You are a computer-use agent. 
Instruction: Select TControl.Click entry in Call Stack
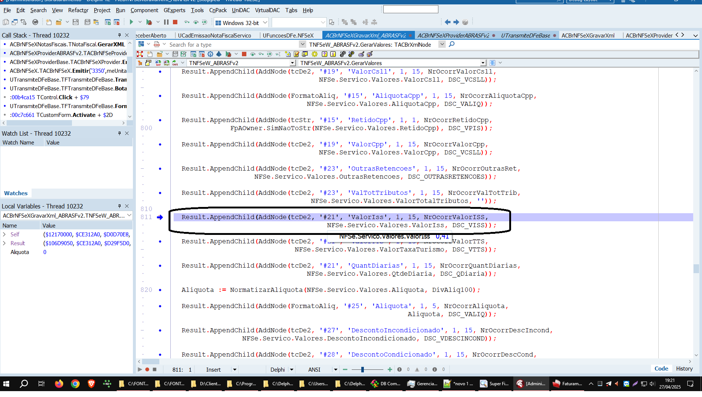[x=50, y=97]
